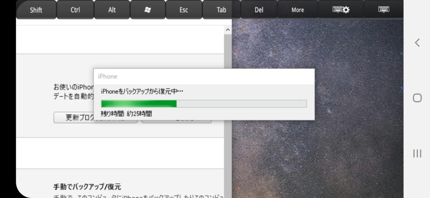Tap the Esc key

click(x=184, y=10)
